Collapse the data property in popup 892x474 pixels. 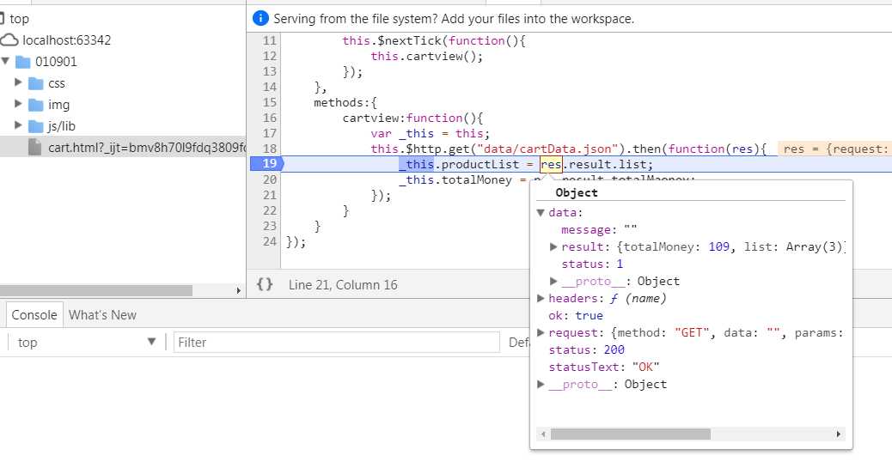541,213
